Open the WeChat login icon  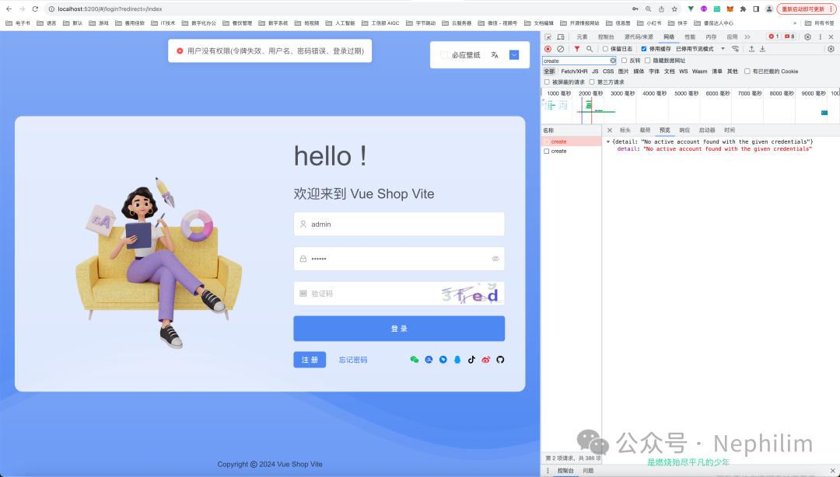click(x=414, y=360)
